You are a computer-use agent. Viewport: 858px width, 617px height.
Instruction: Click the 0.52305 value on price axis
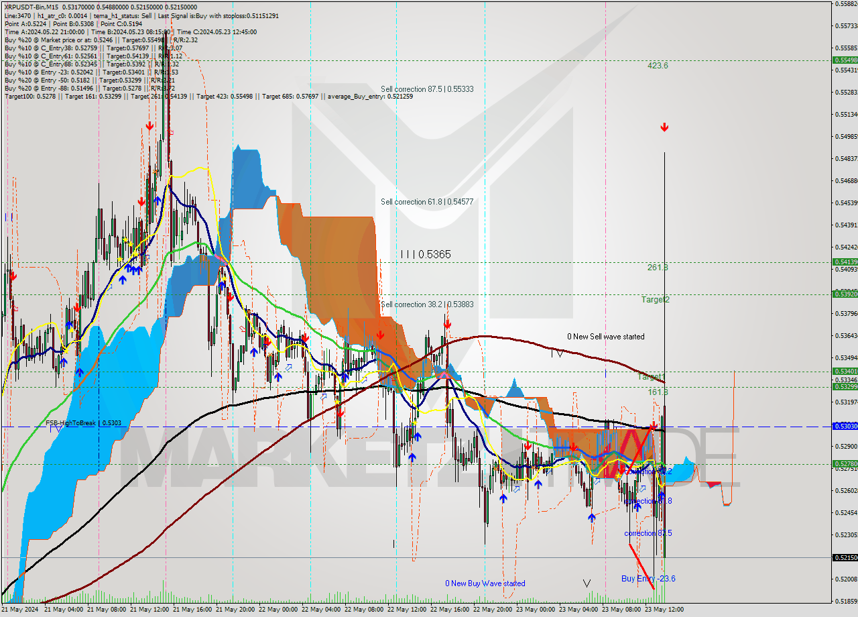(x=845, y=535)
